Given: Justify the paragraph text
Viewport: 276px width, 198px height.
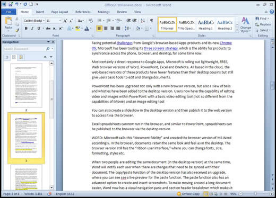Looking at the screenshot, I should coord(118,28).
